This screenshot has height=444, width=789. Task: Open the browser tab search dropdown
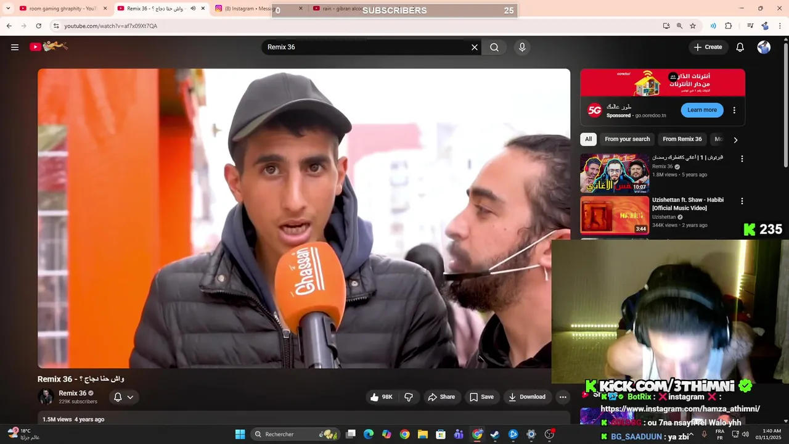pos(8,9)
